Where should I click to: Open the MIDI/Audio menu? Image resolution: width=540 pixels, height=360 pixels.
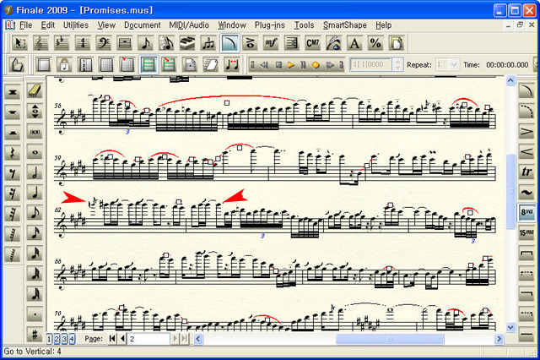189,25
